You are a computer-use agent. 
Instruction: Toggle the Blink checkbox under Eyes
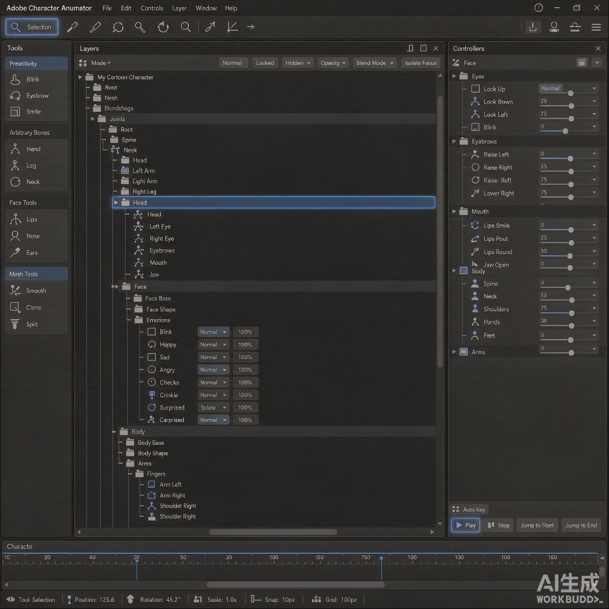pos(475,127)
